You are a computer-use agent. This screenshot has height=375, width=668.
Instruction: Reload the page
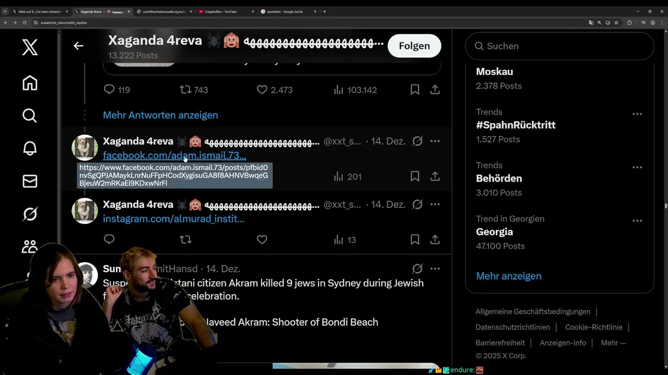pyautogui.click(x=24, y=22)
